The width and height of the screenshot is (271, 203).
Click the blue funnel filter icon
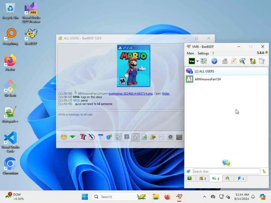100,137
